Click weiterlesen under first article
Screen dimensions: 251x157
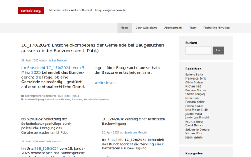point(105,83)
